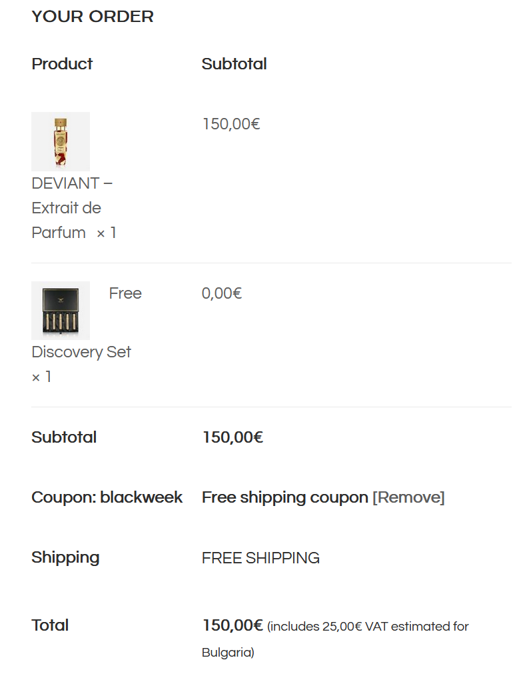Click the FREE SHIPPING method text
This screenshot has width=515, height=680.
[x=260, y=558]
